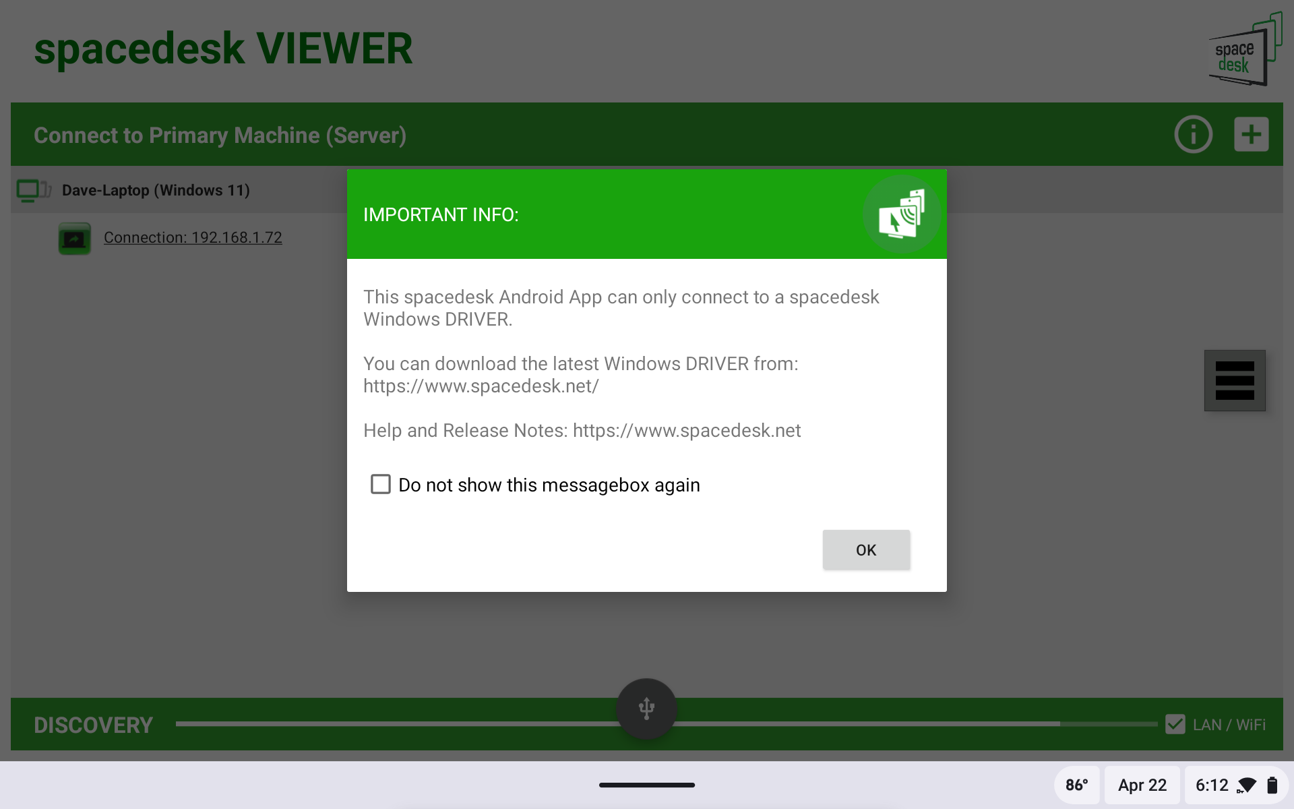Tap the USB connection icon at bottom center
The width and height of the screenshot is (1294, 809).
(646, 709)
